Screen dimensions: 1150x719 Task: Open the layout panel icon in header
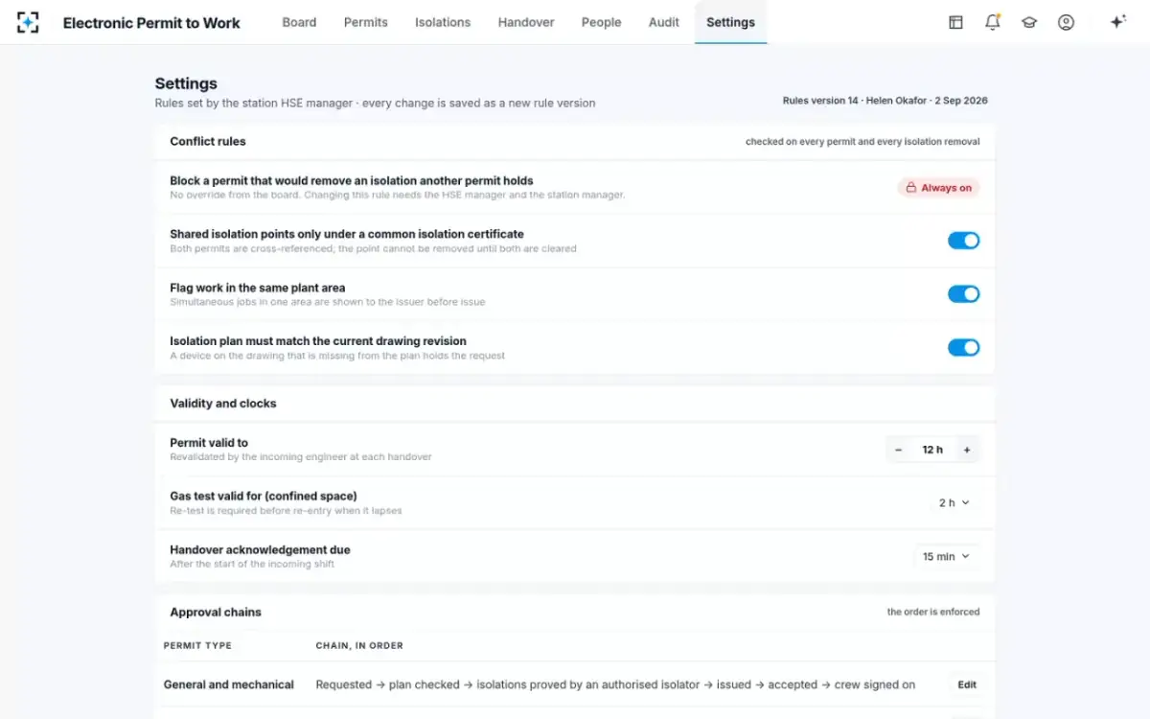955,22
